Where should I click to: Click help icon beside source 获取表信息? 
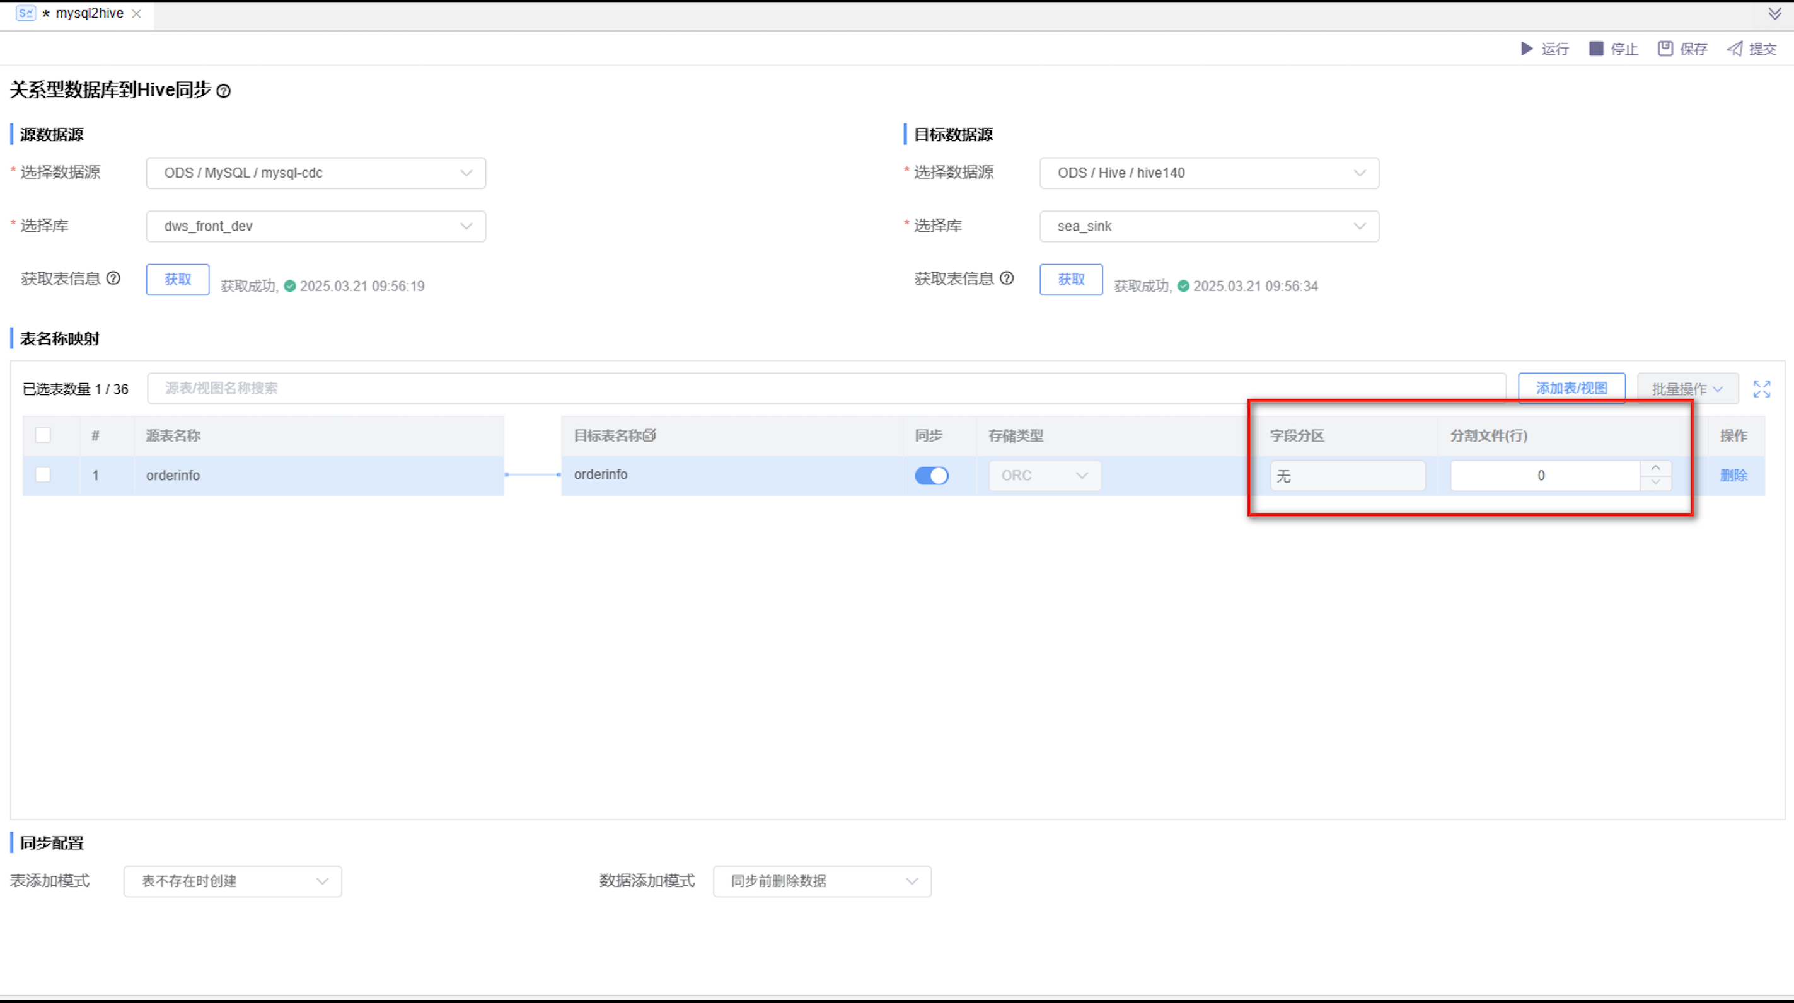point(113,278)
